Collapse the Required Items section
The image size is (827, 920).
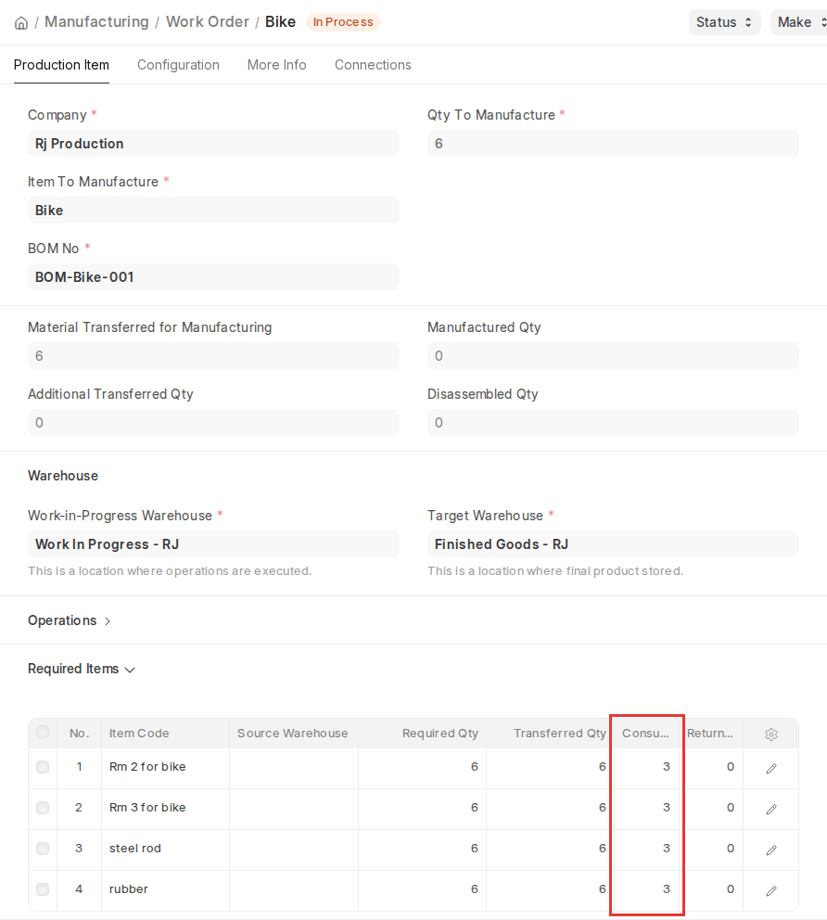[82, 669]
